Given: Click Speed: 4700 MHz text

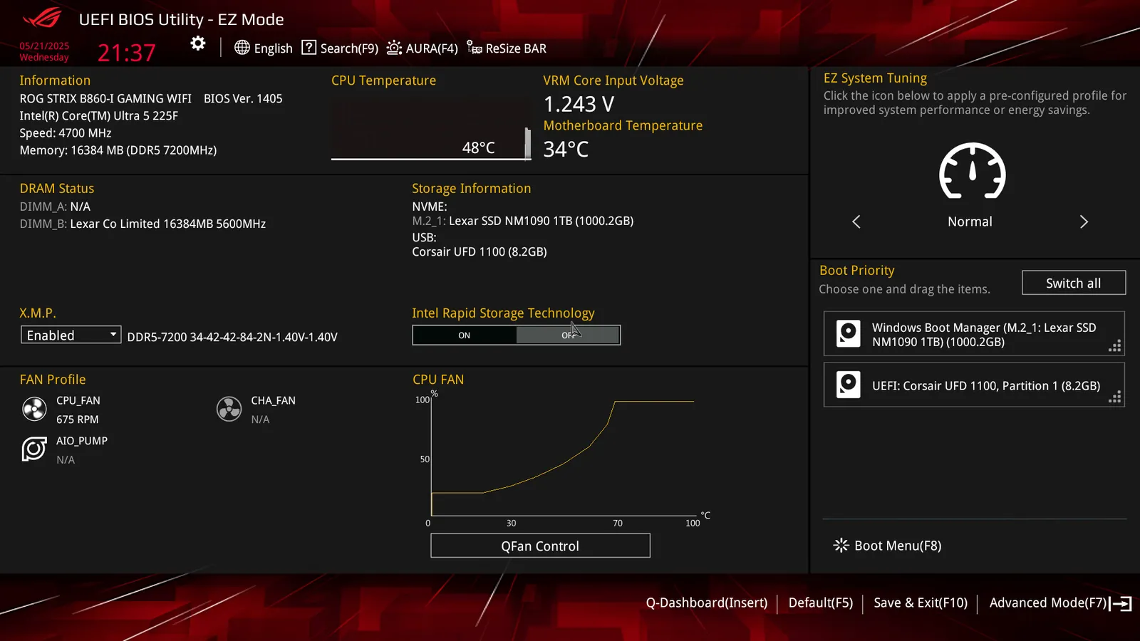Looking at the screenshot, I should tap(66, 132).
